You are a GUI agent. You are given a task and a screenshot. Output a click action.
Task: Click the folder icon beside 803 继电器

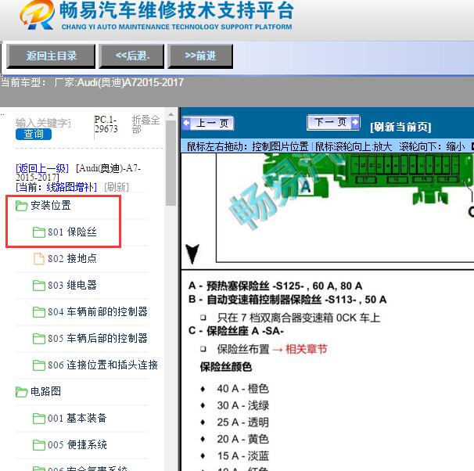coord(38,286)
